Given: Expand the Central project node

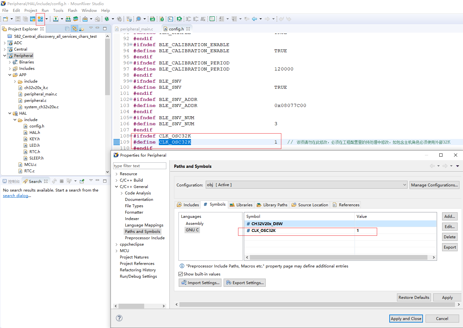Looking at the screenshot, I should coord(4,49).
